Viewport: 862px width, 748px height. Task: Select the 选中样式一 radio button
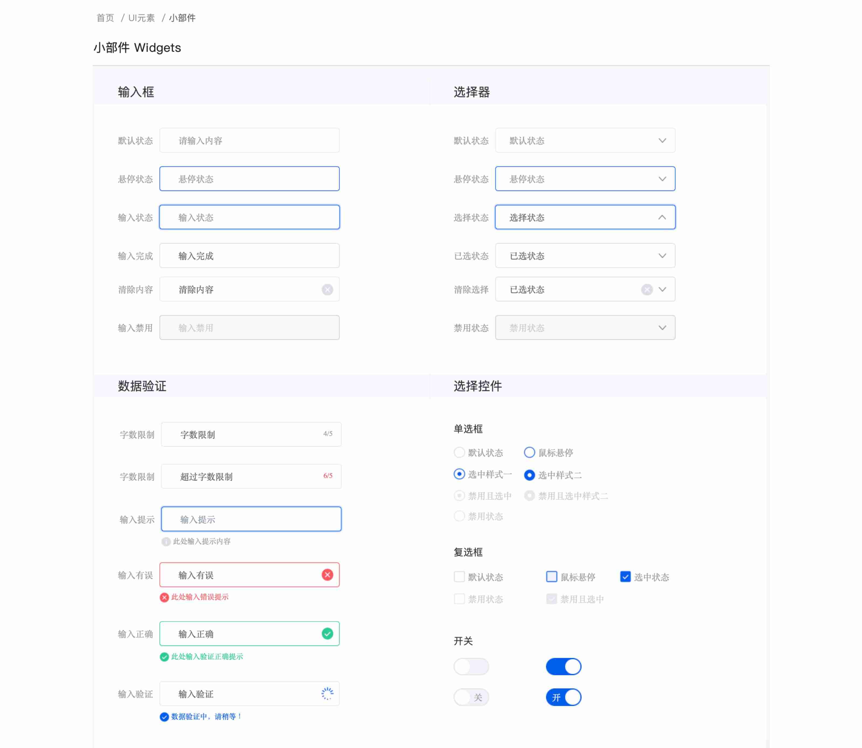(x=459, y=474)
